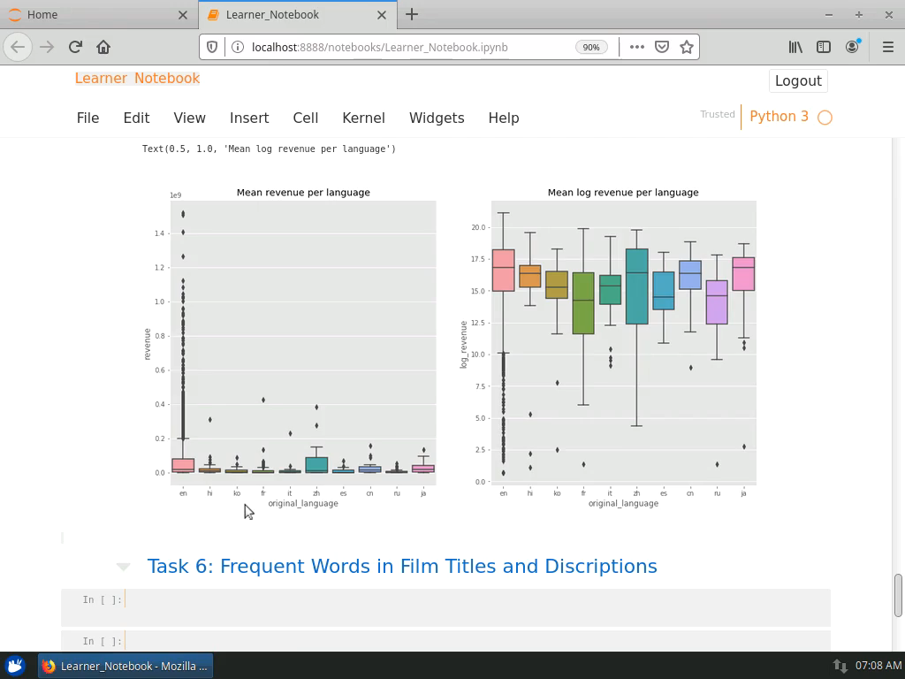Click inside the second empty code cell

pos(476,641)
